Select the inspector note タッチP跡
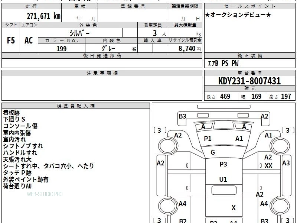This screenshot has width=297, height=223. click(17, 173)
